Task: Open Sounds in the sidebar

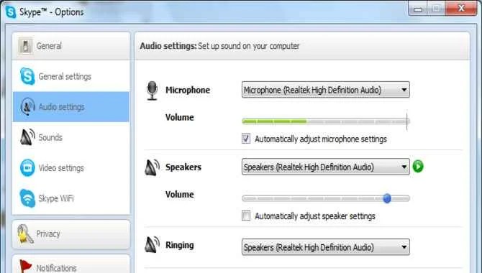Action: 71,137
